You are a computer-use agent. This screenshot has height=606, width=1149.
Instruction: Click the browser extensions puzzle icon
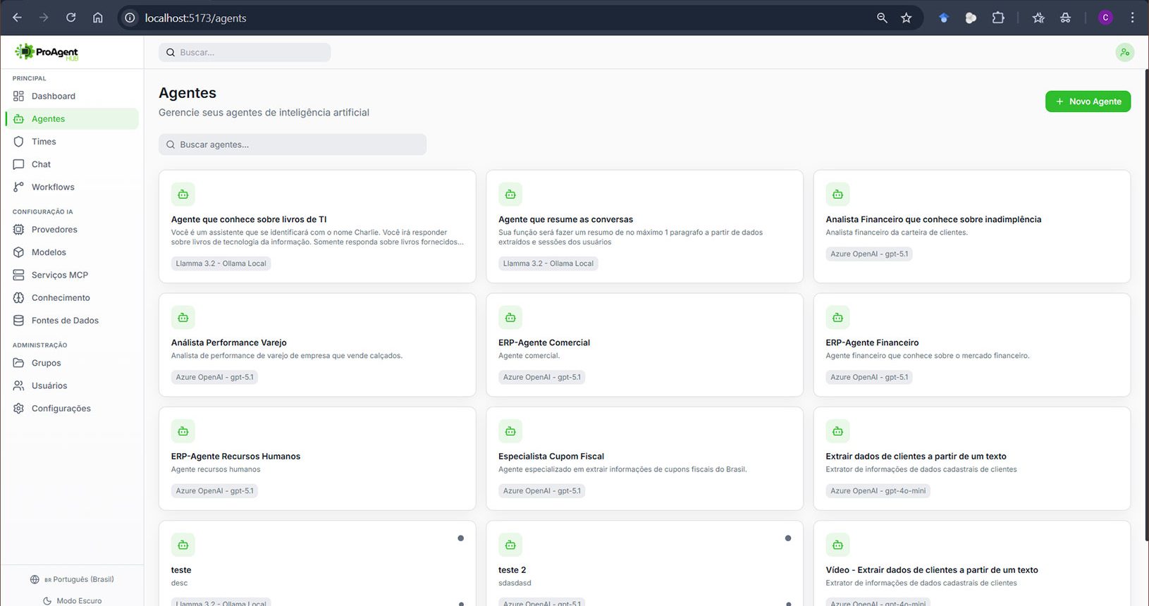tap(998, 18)
